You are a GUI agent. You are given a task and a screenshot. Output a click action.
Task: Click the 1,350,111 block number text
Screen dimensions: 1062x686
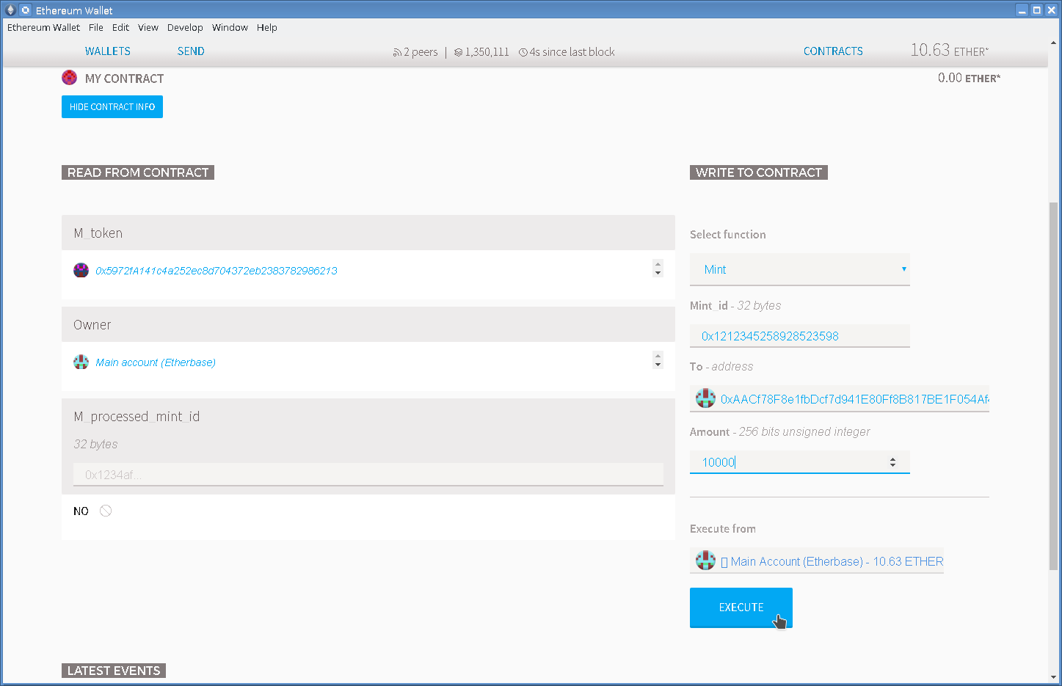(487, 52)
